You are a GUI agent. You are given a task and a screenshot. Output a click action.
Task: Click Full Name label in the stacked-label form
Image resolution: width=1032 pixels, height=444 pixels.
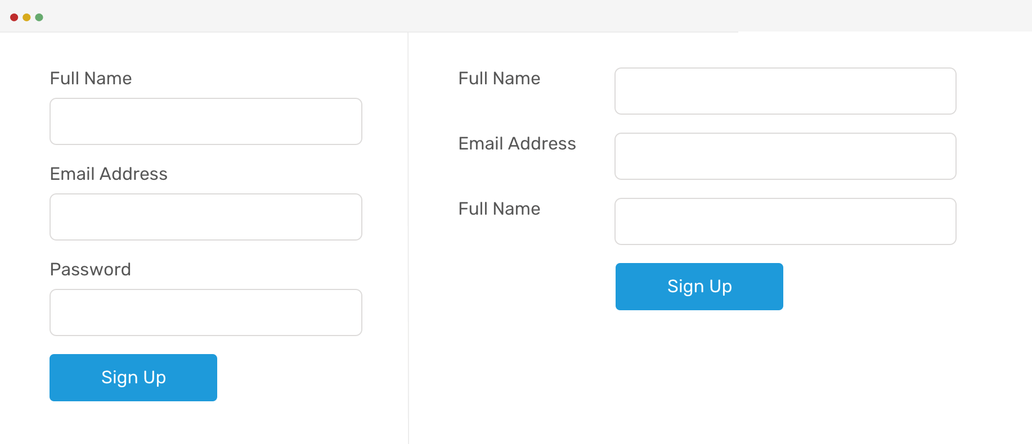91,78
